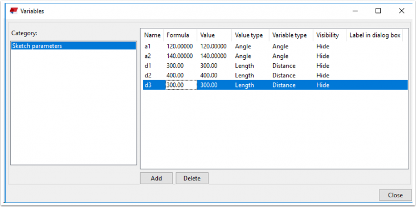Viewport: 416px width, 207px height.
Task: Click the formula cell of d1
Action: (x=175, y=65)
